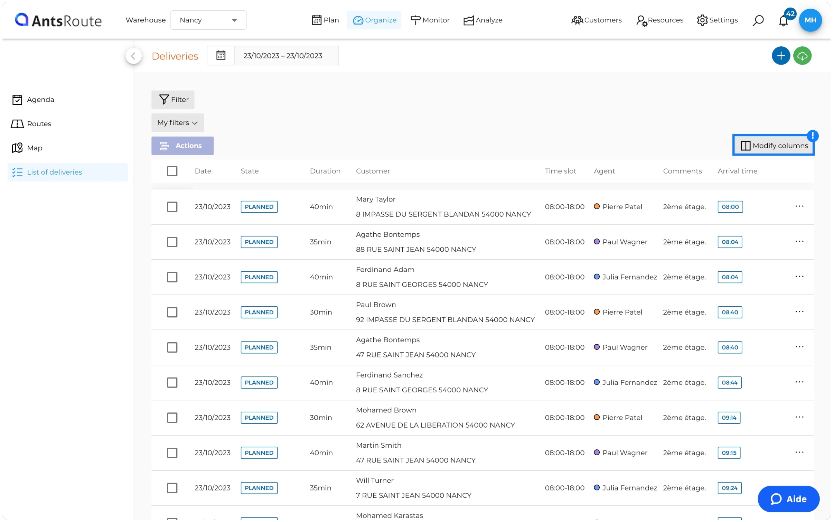The height and width of the screenshot is (522, 833).
Task: Click the date range field 23/10/2023 – 23/10/2023
Action: [286, 56]
